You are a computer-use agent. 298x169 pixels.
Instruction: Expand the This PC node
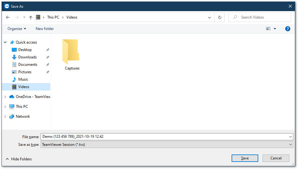[x=5, y=107]
